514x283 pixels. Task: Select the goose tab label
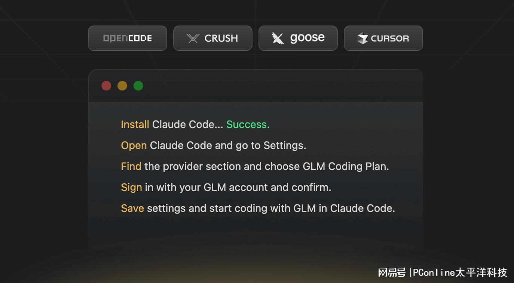click(307, 38)
